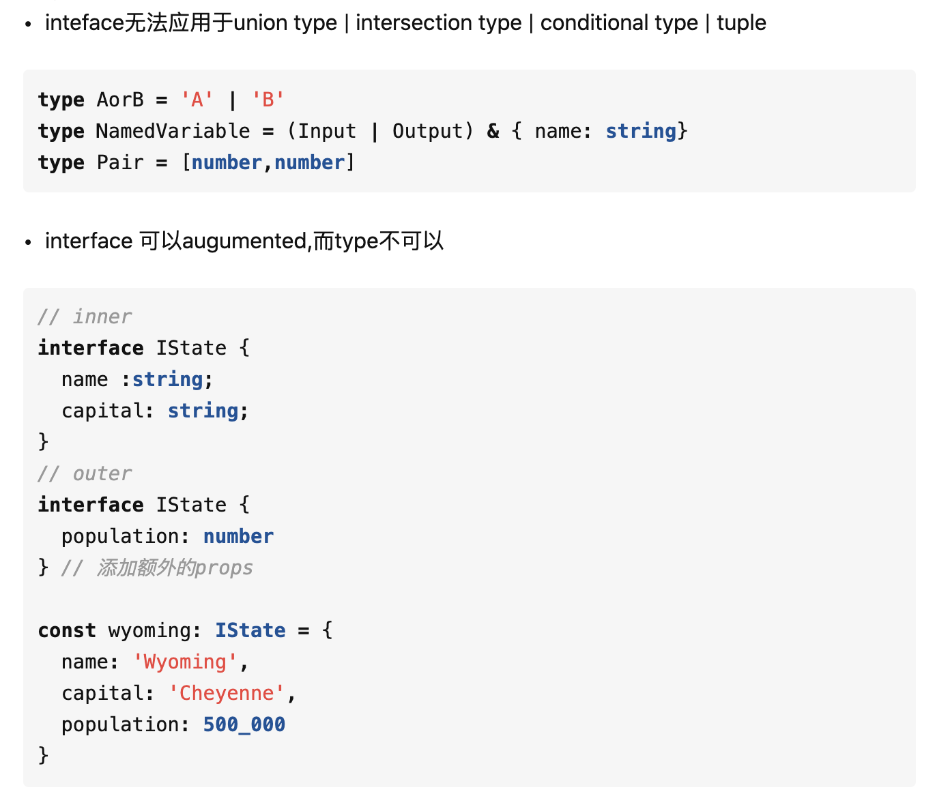Click the '// outer' comment line
The height and width of the screenshot is (794, 935).
(85, 473)
